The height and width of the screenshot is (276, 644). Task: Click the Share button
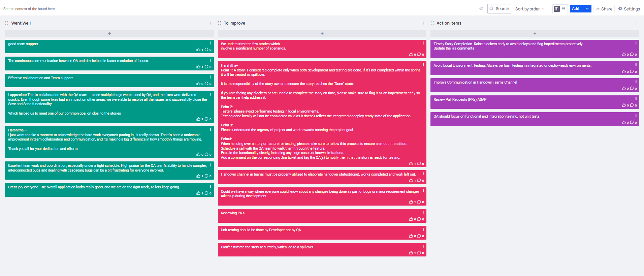tap(604, 9)
